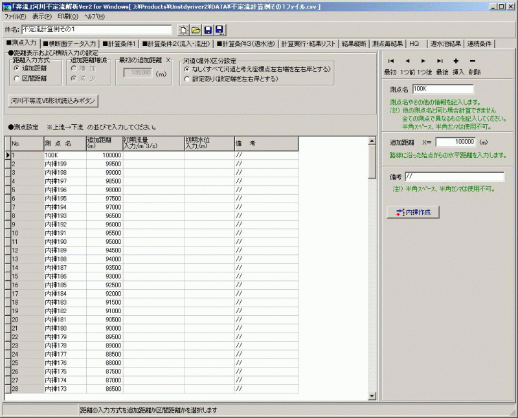
Task: Click the icon beside the 件名 field
Action: 183,28
